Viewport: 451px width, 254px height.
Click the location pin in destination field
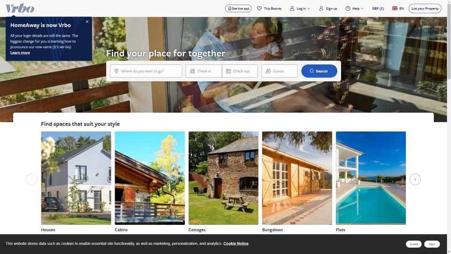[117, 71]
